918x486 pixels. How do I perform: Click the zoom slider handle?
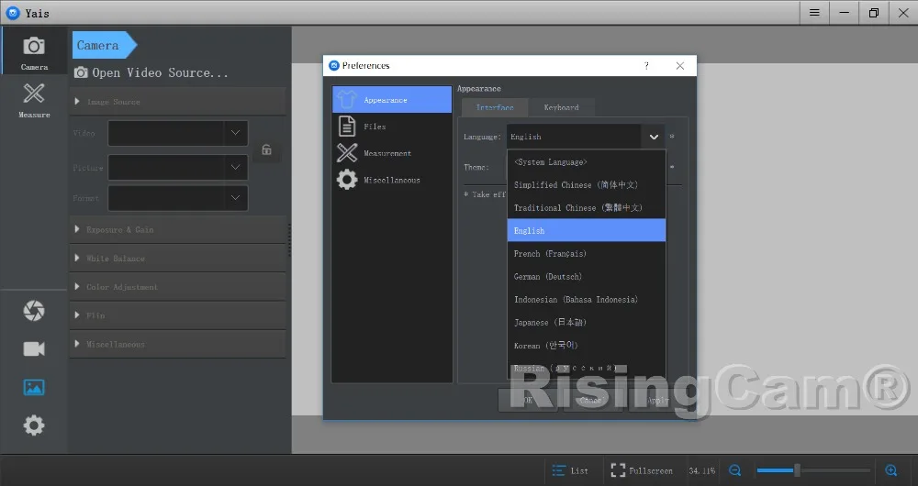[x=797, y=470]
